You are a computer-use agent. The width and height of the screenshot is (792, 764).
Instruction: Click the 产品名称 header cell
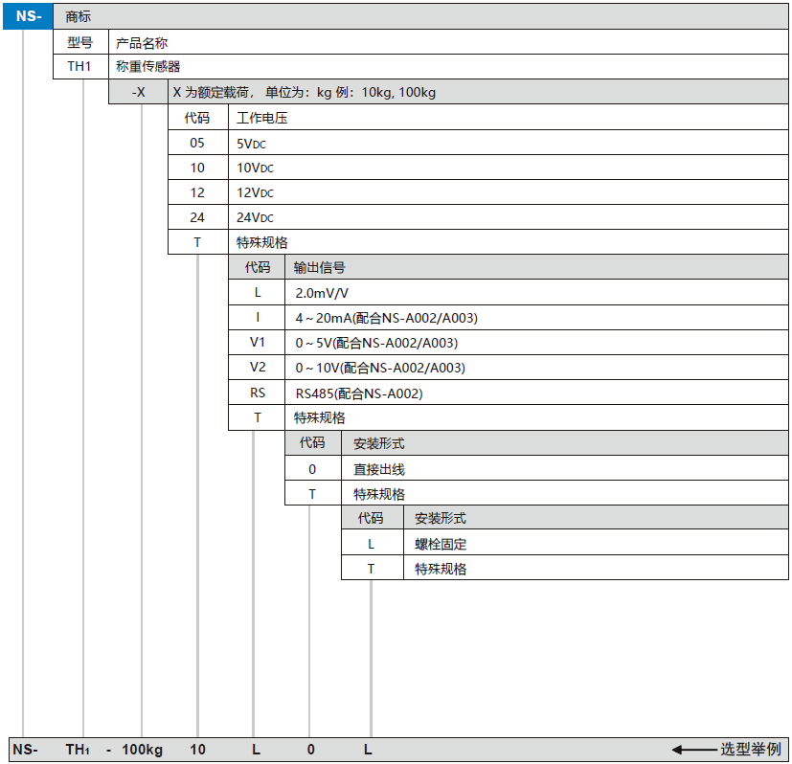click(142, 43)
